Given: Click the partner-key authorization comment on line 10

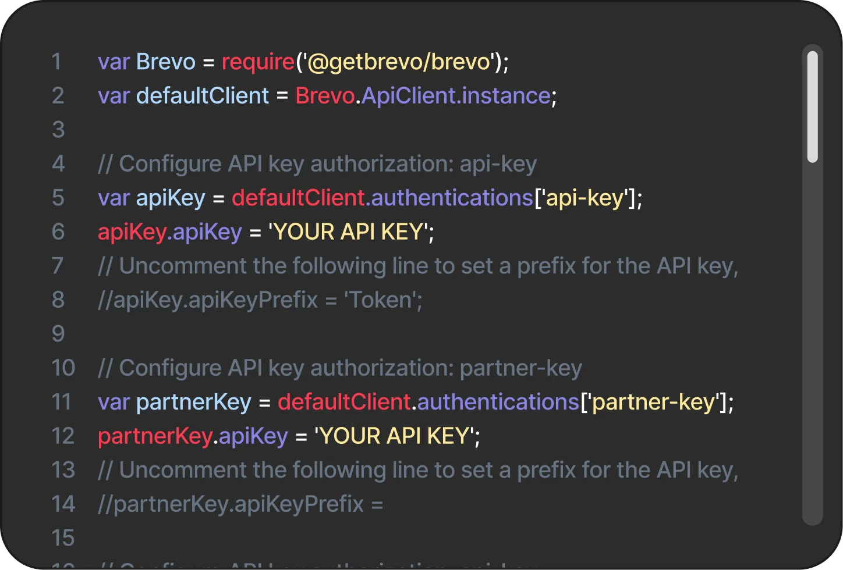Looking at the screenshot, I should coord(340,368).
